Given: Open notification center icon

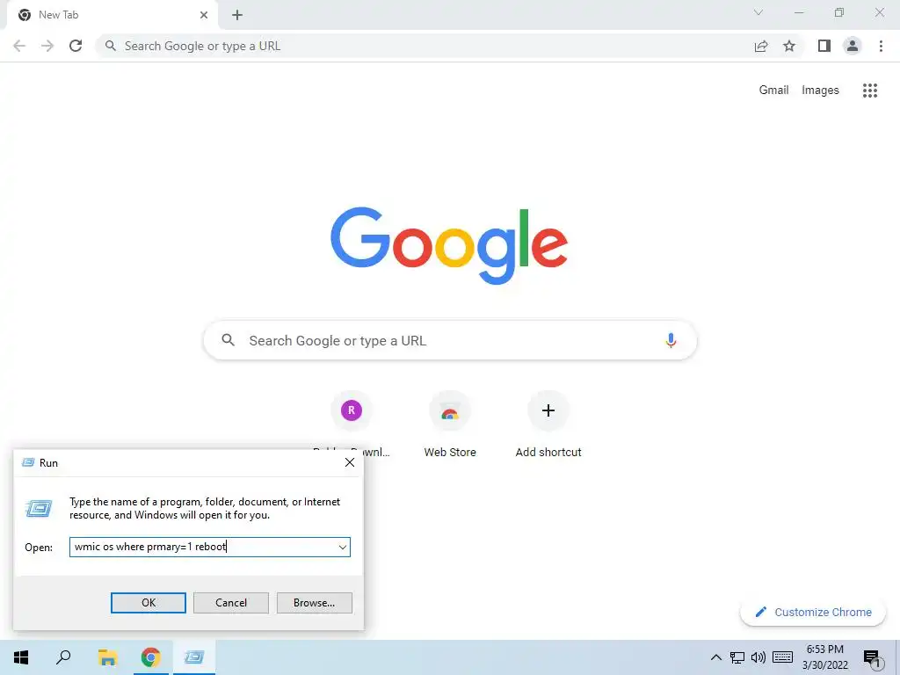Looking at the screenshot, I should click(x=873, y=658).
